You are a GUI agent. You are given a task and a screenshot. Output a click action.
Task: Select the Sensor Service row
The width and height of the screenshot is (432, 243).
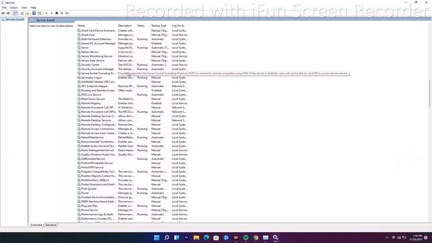click(x=132, y=52)
